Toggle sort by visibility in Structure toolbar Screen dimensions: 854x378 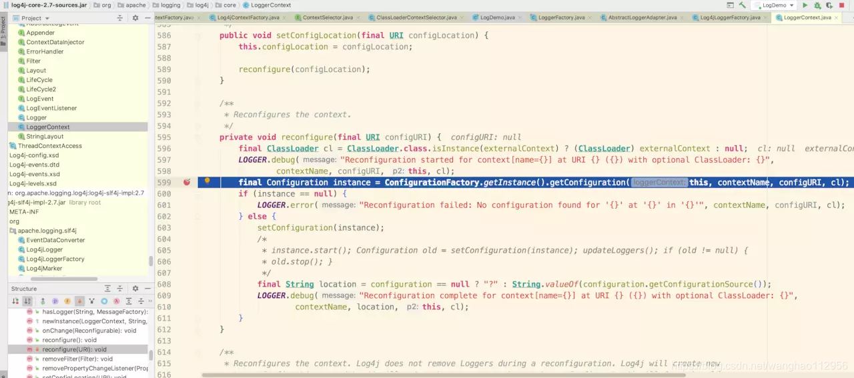tap(15, 301)
